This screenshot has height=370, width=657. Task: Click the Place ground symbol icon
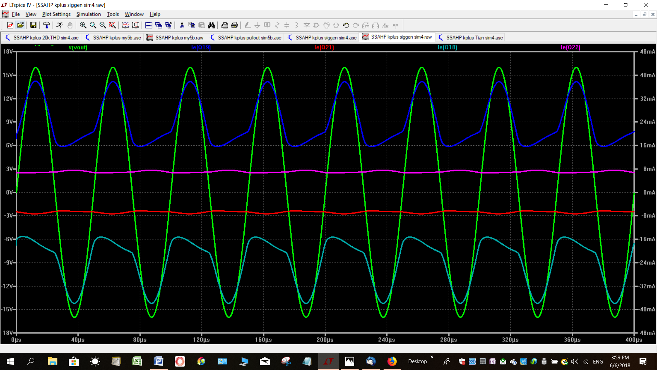coord(257,25)
